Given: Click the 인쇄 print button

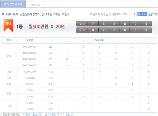Looking at the screenshot, I should [x=153, y=14].
